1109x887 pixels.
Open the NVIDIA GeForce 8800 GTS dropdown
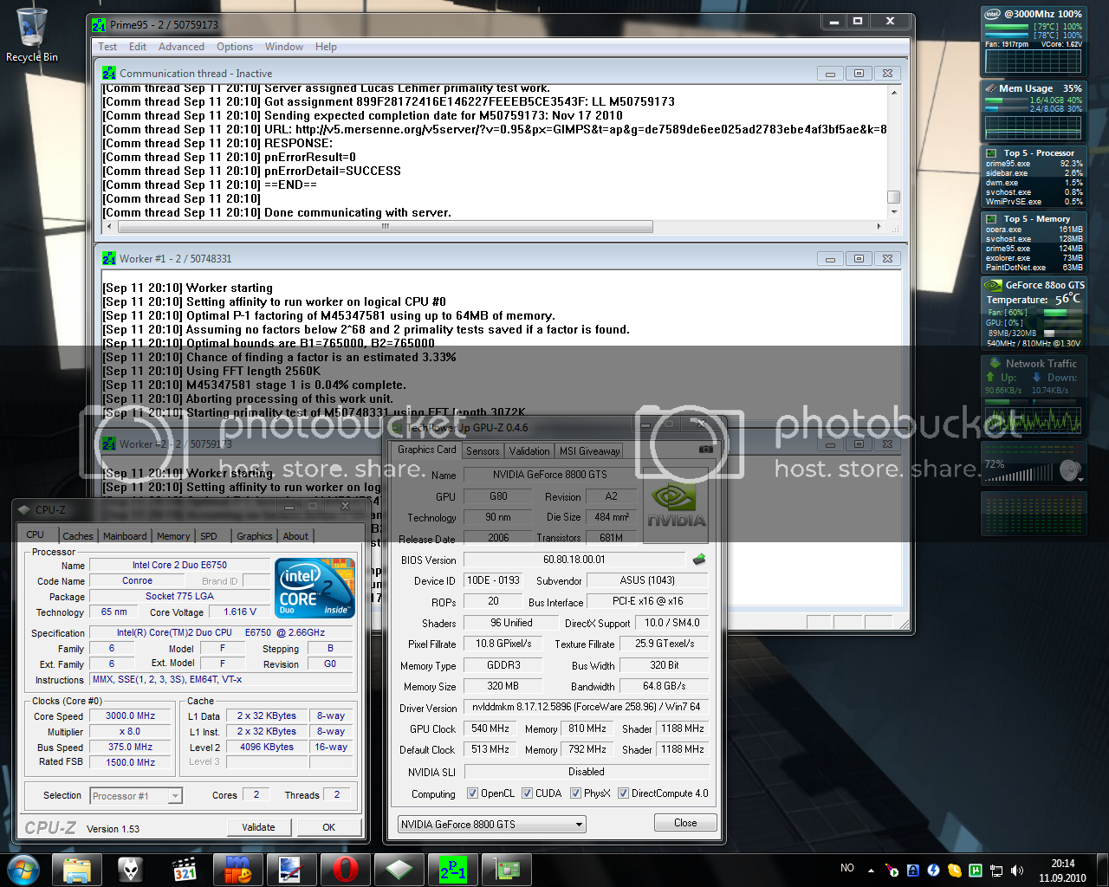tap(492, 824)
